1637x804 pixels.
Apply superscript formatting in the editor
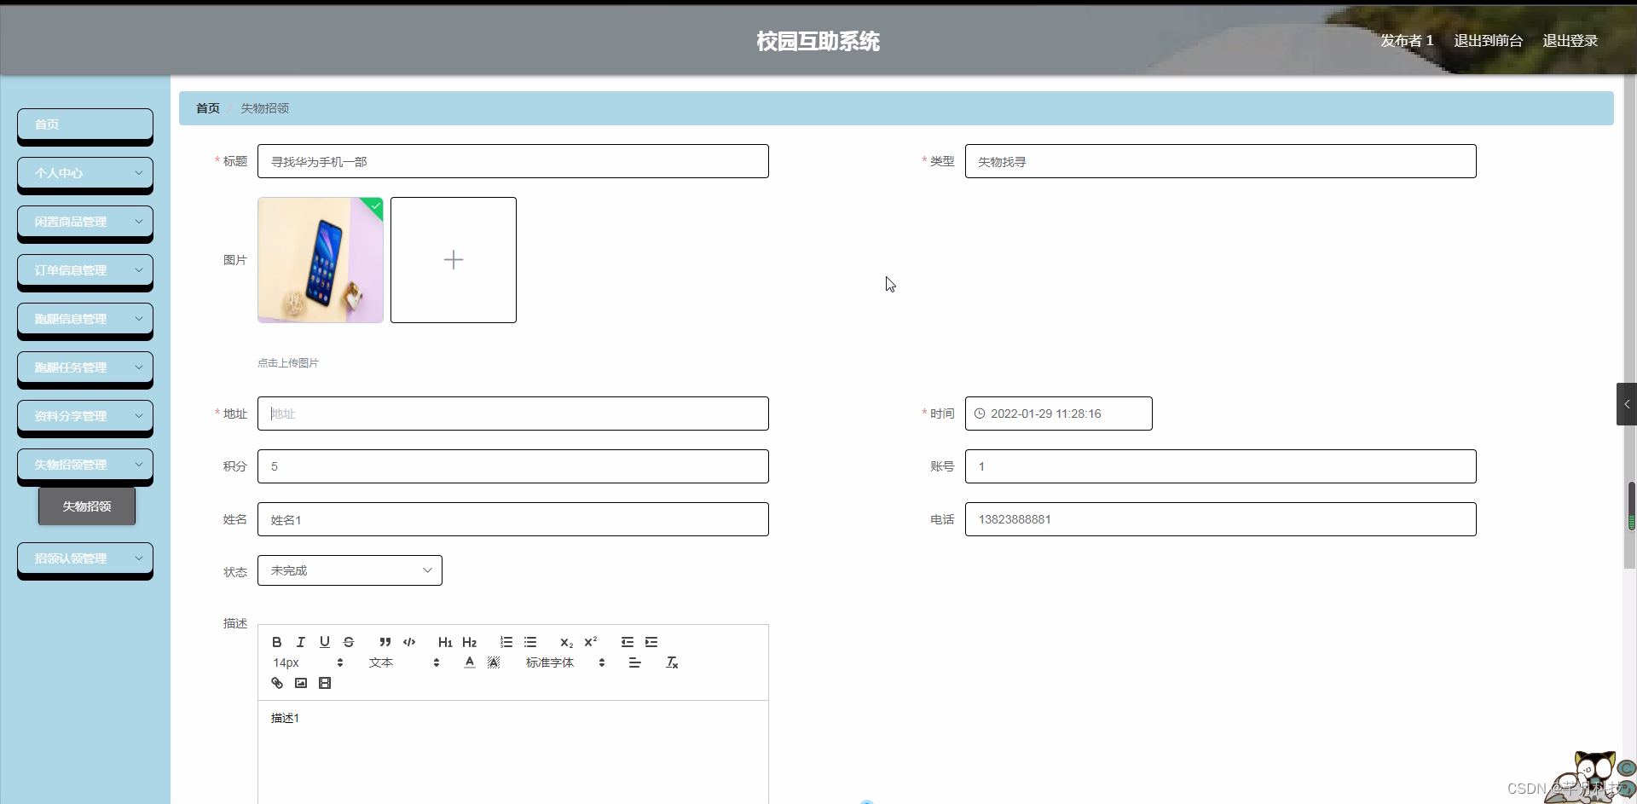(x=591, y=642)
